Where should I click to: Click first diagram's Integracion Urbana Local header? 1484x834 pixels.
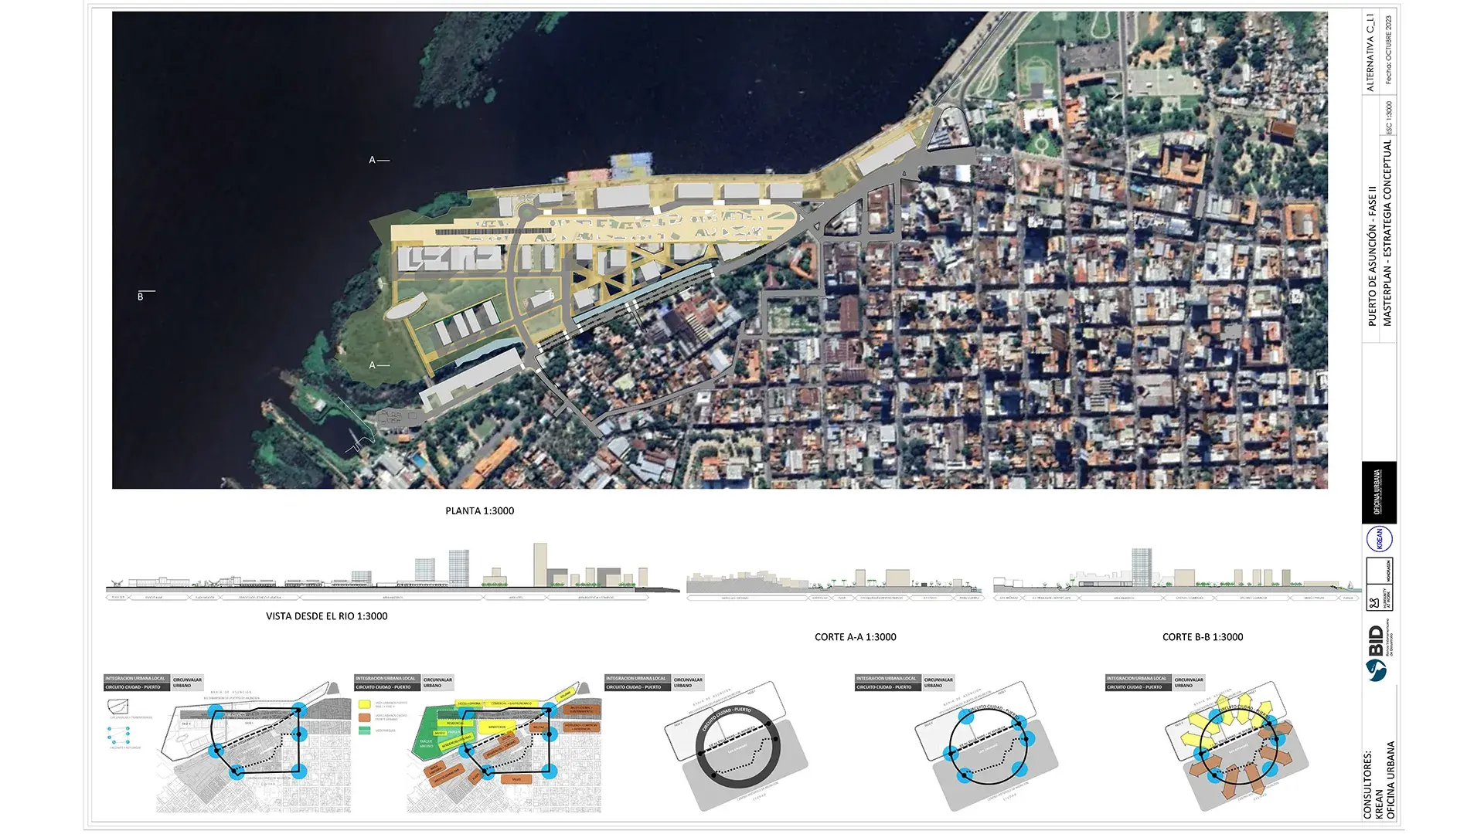point(135,679)
